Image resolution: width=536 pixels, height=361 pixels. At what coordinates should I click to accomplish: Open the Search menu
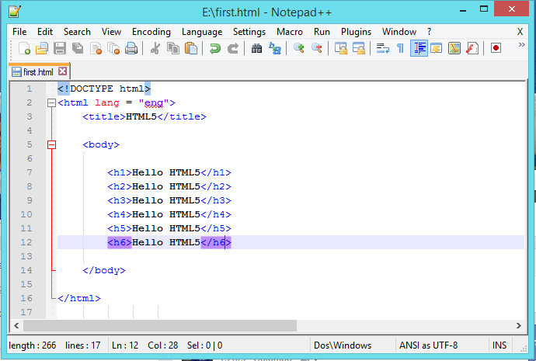coord(77,32)
